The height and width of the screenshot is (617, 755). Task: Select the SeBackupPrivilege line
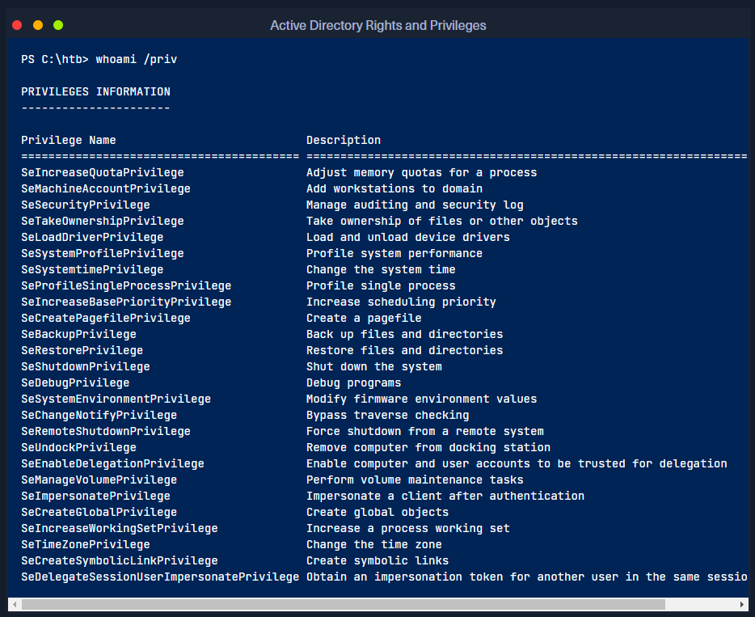click(x=78, y=334)
